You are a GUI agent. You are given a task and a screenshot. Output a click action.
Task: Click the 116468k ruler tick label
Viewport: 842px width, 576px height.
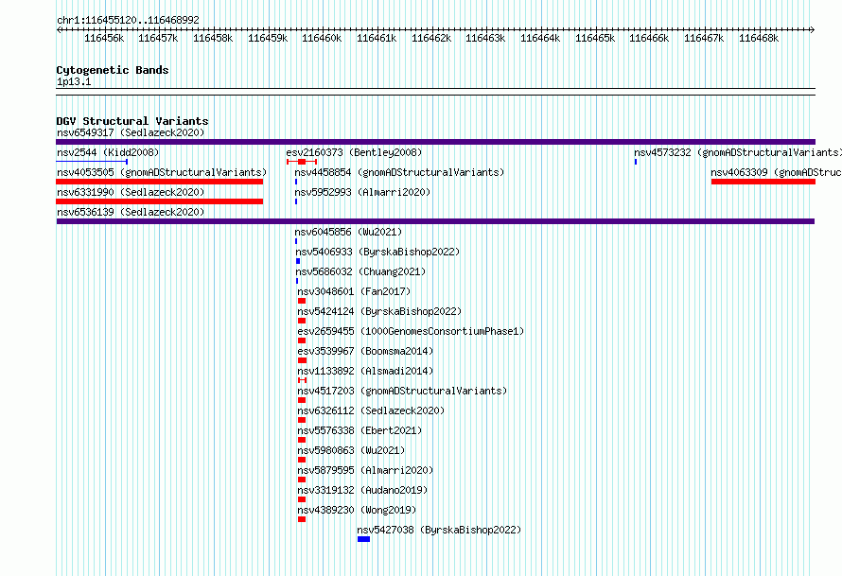(759, 38)
